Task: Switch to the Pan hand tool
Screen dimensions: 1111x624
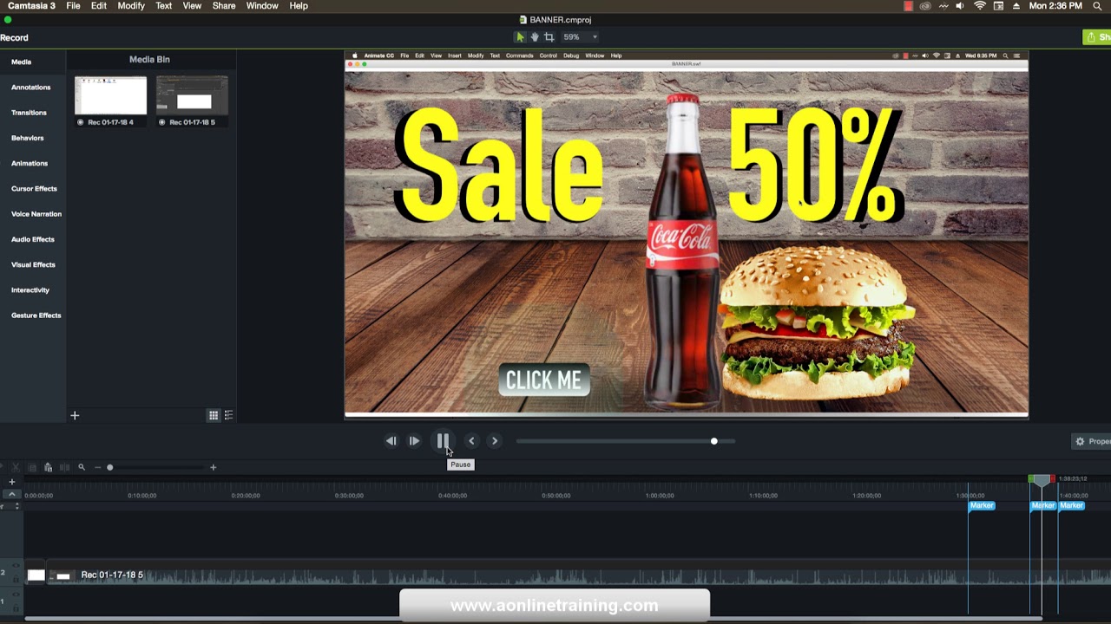Action: 535,37
